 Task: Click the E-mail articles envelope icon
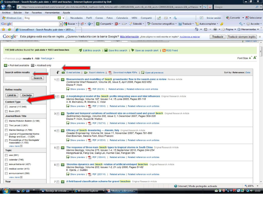tap(63, 73)
